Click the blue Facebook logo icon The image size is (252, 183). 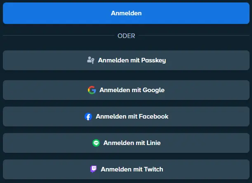(x=88, y=116)
